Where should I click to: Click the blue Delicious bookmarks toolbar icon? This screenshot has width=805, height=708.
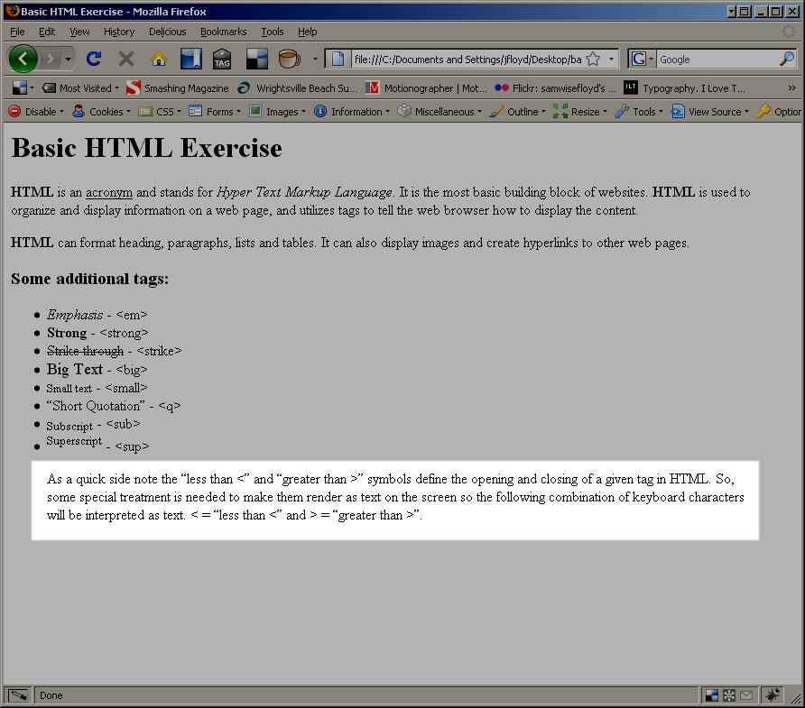(191, 59)
